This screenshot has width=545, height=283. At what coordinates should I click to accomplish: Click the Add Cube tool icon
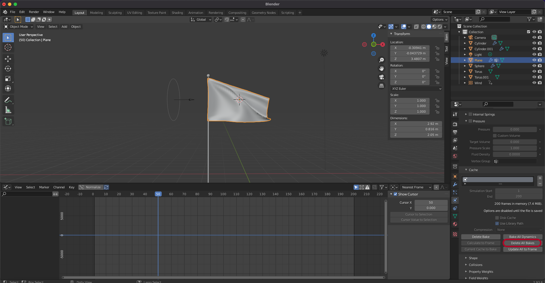coord(8,122)
